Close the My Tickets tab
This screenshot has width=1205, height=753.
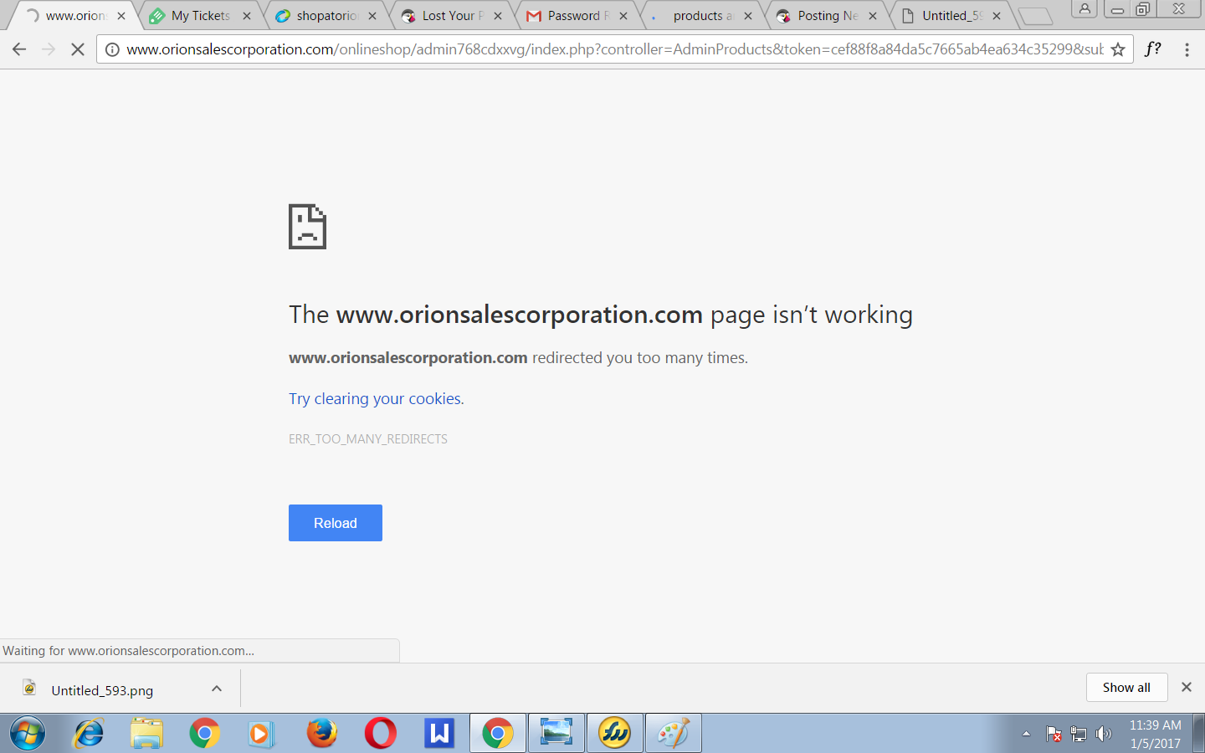247,16
